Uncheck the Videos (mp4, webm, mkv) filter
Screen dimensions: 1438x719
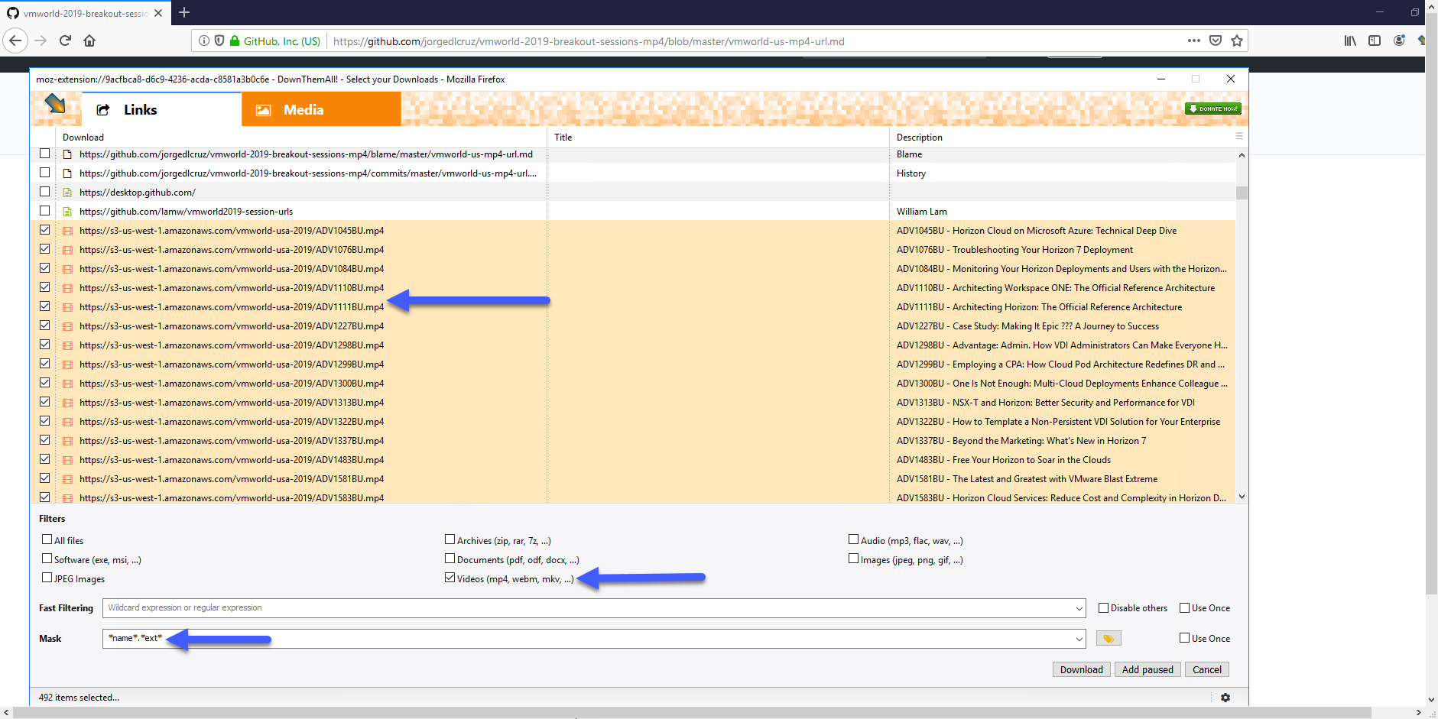point(450,578)
